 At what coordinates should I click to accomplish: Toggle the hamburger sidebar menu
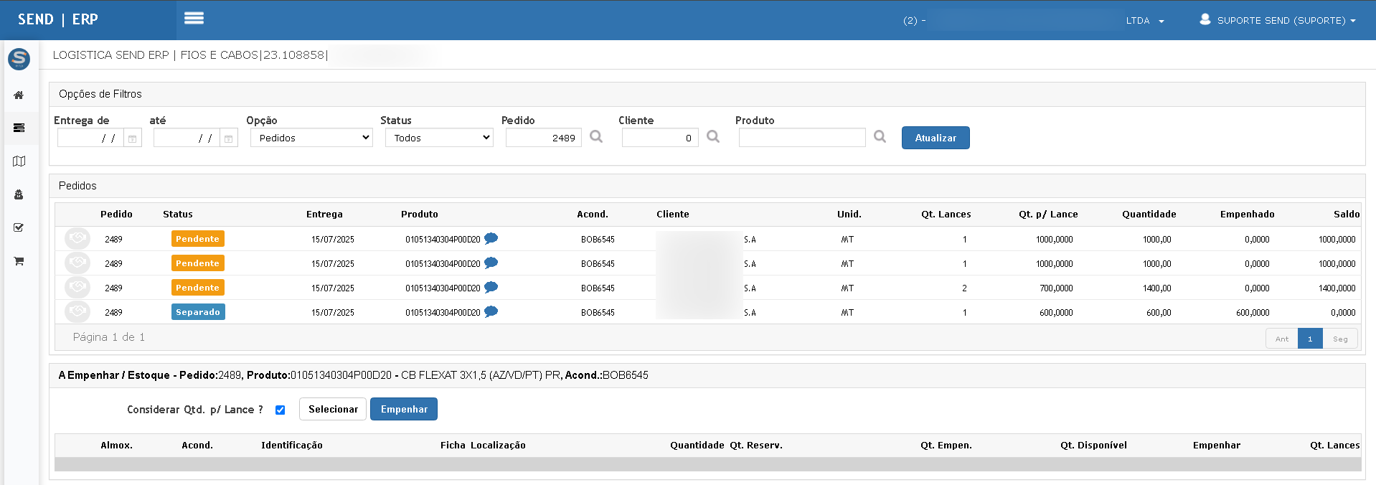[x=194, y=19]
